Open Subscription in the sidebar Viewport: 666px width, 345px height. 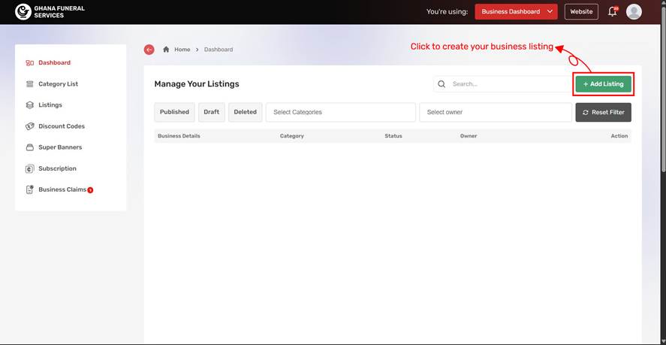click(x=57, y=168)
